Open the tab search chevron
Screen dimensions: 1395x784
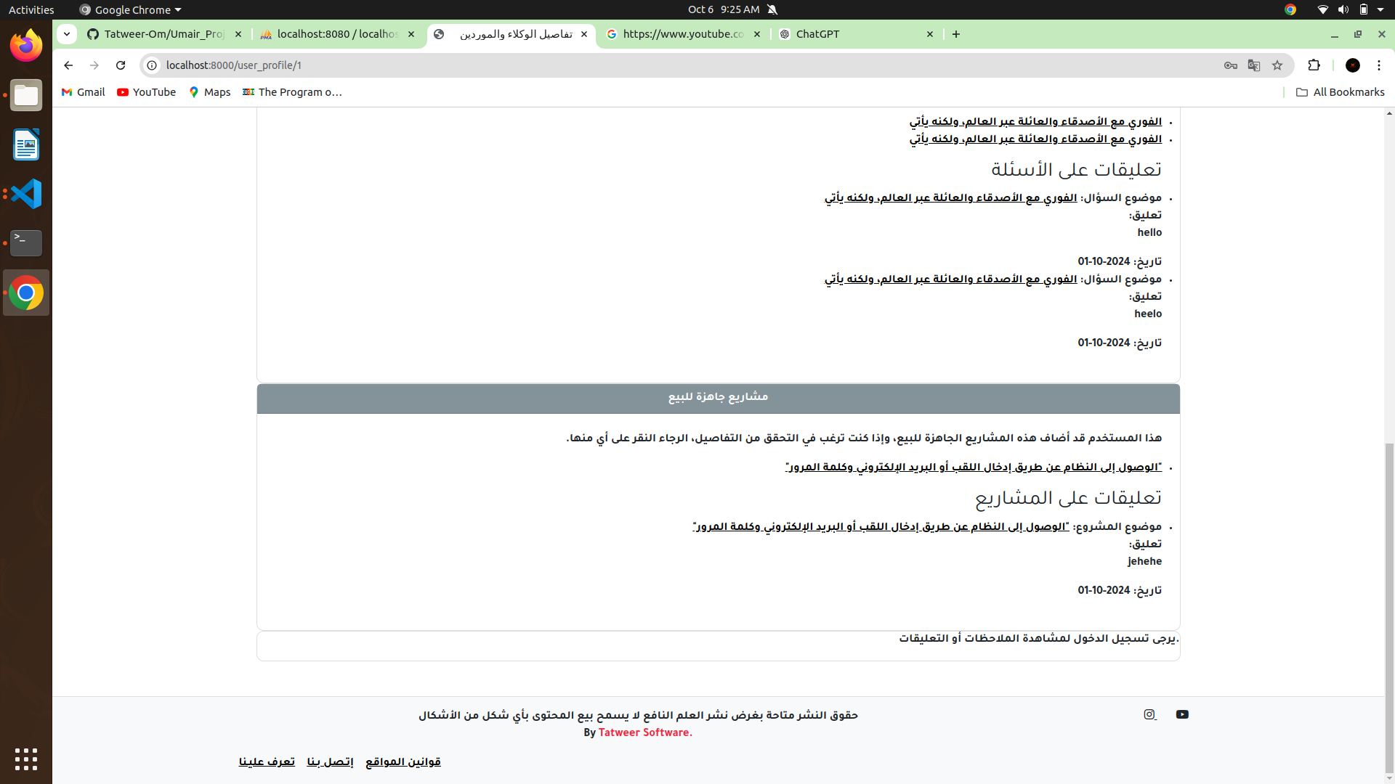tap(66, 34)
